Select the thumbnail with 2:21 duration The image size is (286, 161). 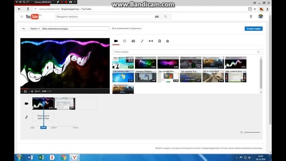tap(191, 76)
